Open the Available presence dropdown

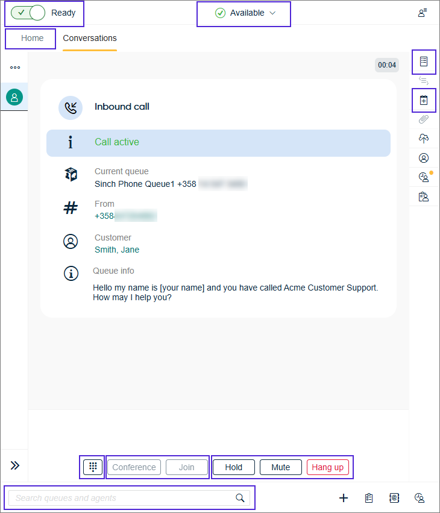[x=246, y=13]
